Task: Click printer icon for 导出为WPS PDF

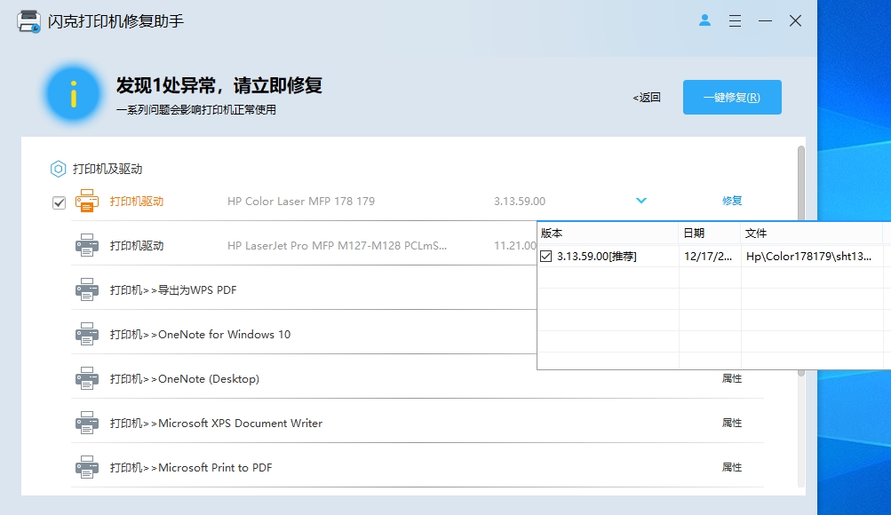Action: [86, 289]
